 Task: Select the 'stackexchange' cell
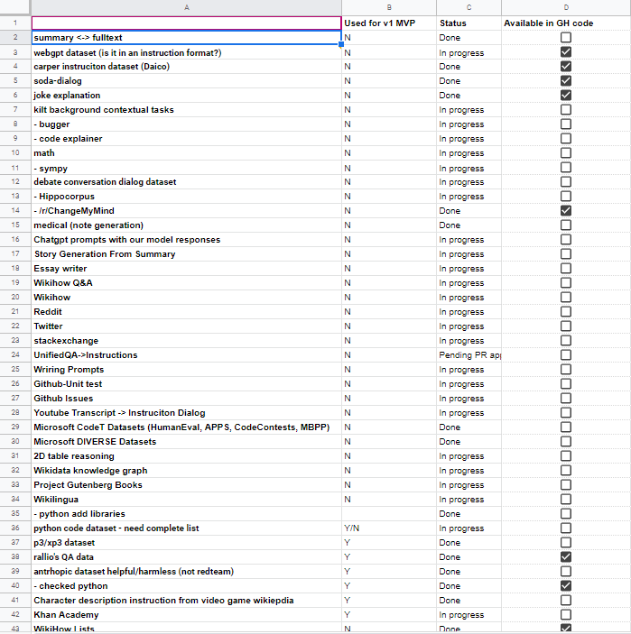(x=186, y=341)
